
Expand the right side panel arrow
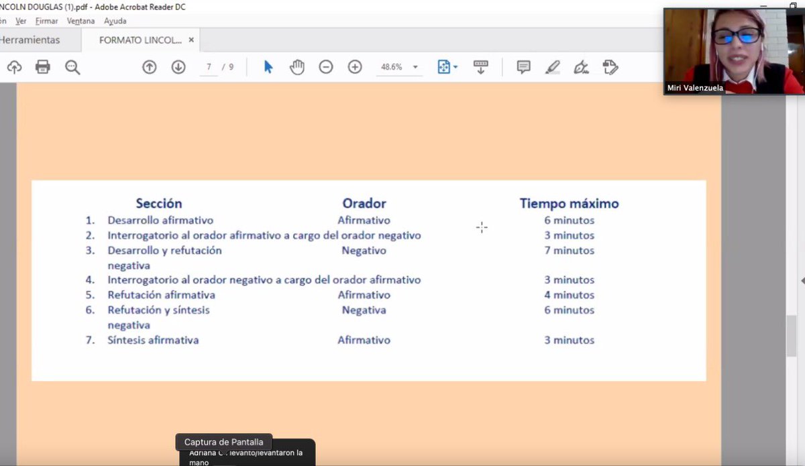(x=802, y=280)
